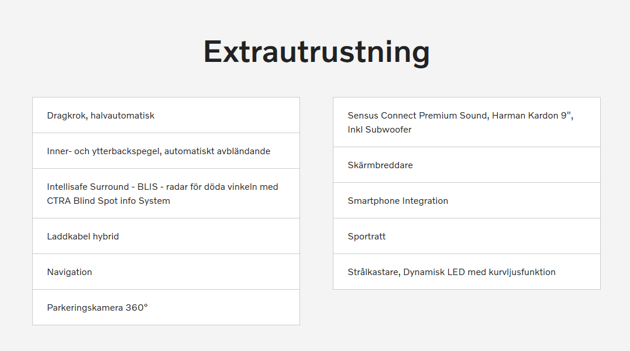
Task: Select the Dragkrok, halvautomatisk row
Action: click(x=166, y=115)
